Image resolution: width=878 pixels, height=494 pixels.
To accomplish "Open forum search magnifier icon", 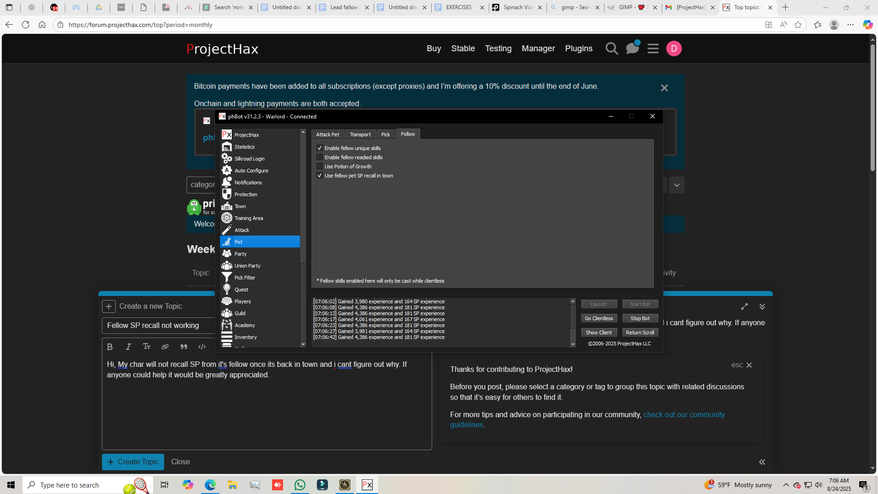I will tap(611, 48).
